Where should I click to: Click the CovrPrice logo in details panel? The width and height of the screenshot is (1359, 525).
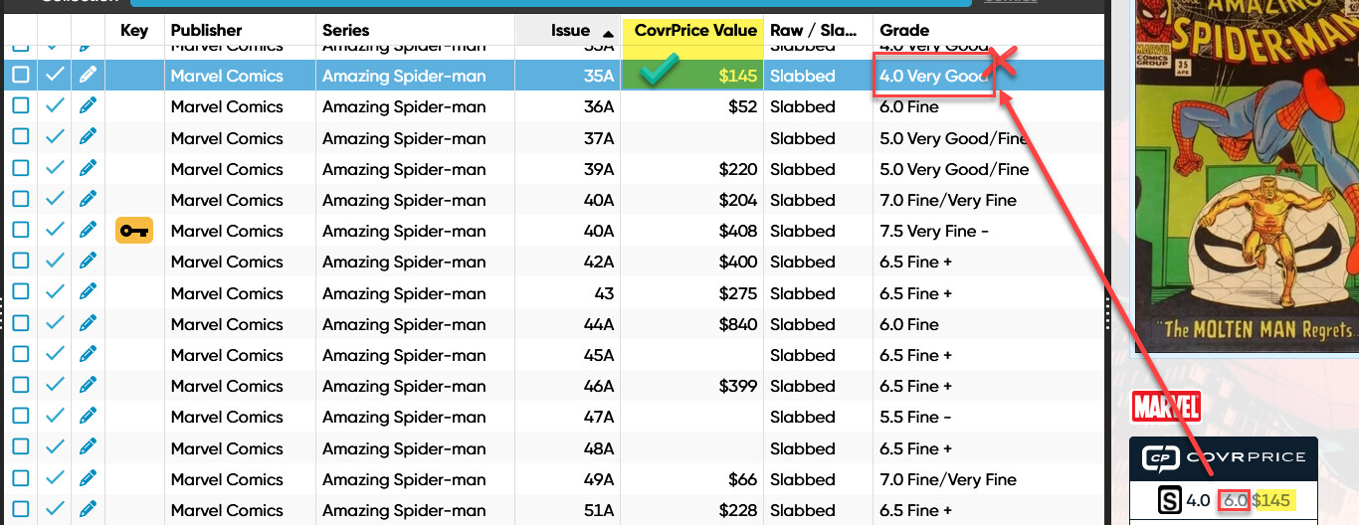(1222, 458)
